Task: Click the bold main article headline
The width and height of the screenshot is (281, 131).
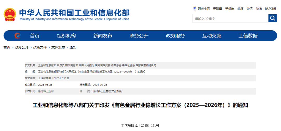Action: click(x=140, y=105)
